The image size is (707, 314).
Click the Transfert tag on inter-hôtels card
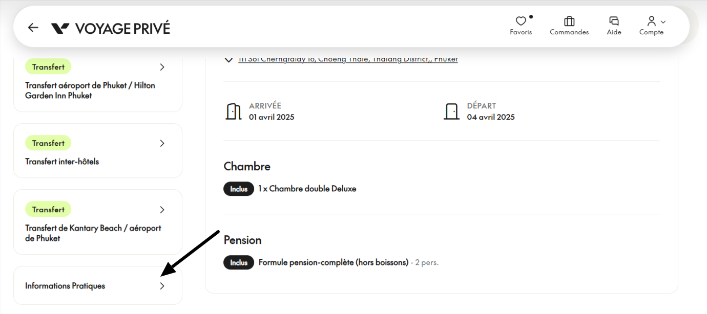(48, 143)
